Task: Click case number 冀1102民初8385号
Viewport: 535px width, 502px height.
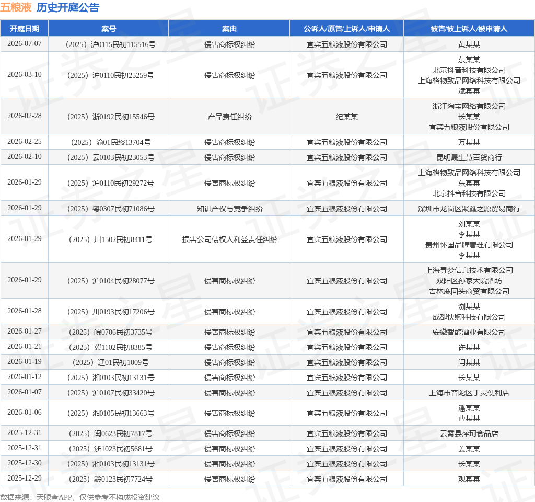Action: pos(111,347)
